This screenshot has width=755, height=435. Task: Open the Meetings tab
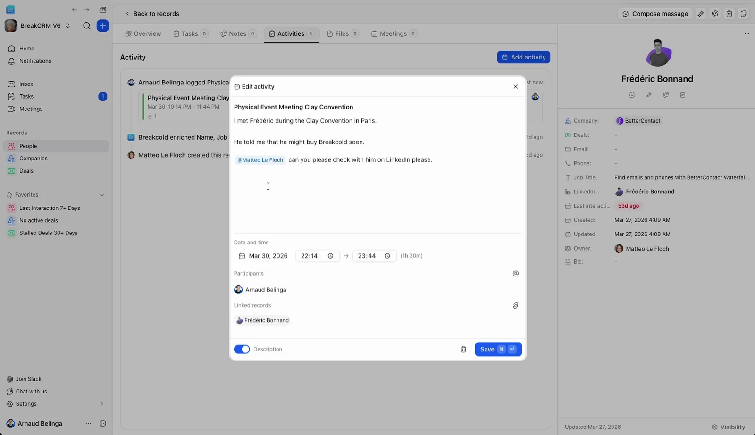coord(394,33)
